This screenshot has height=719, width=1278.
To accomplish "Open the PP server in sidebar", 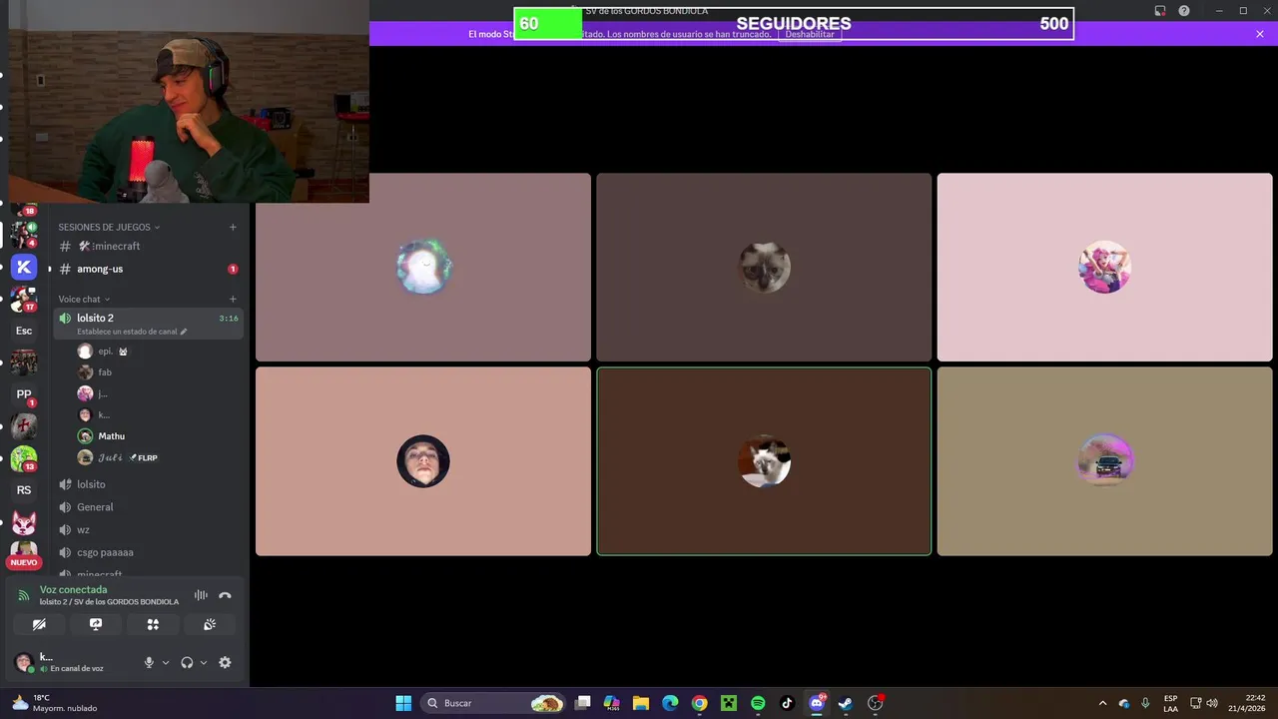I will click(x=24, y=394).
